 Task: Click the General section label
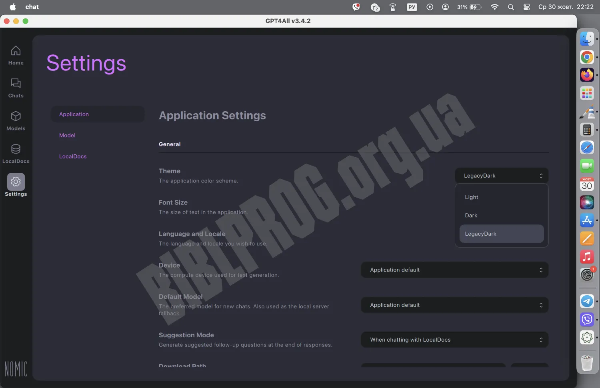pyautogui.click(x=170, y=144)
